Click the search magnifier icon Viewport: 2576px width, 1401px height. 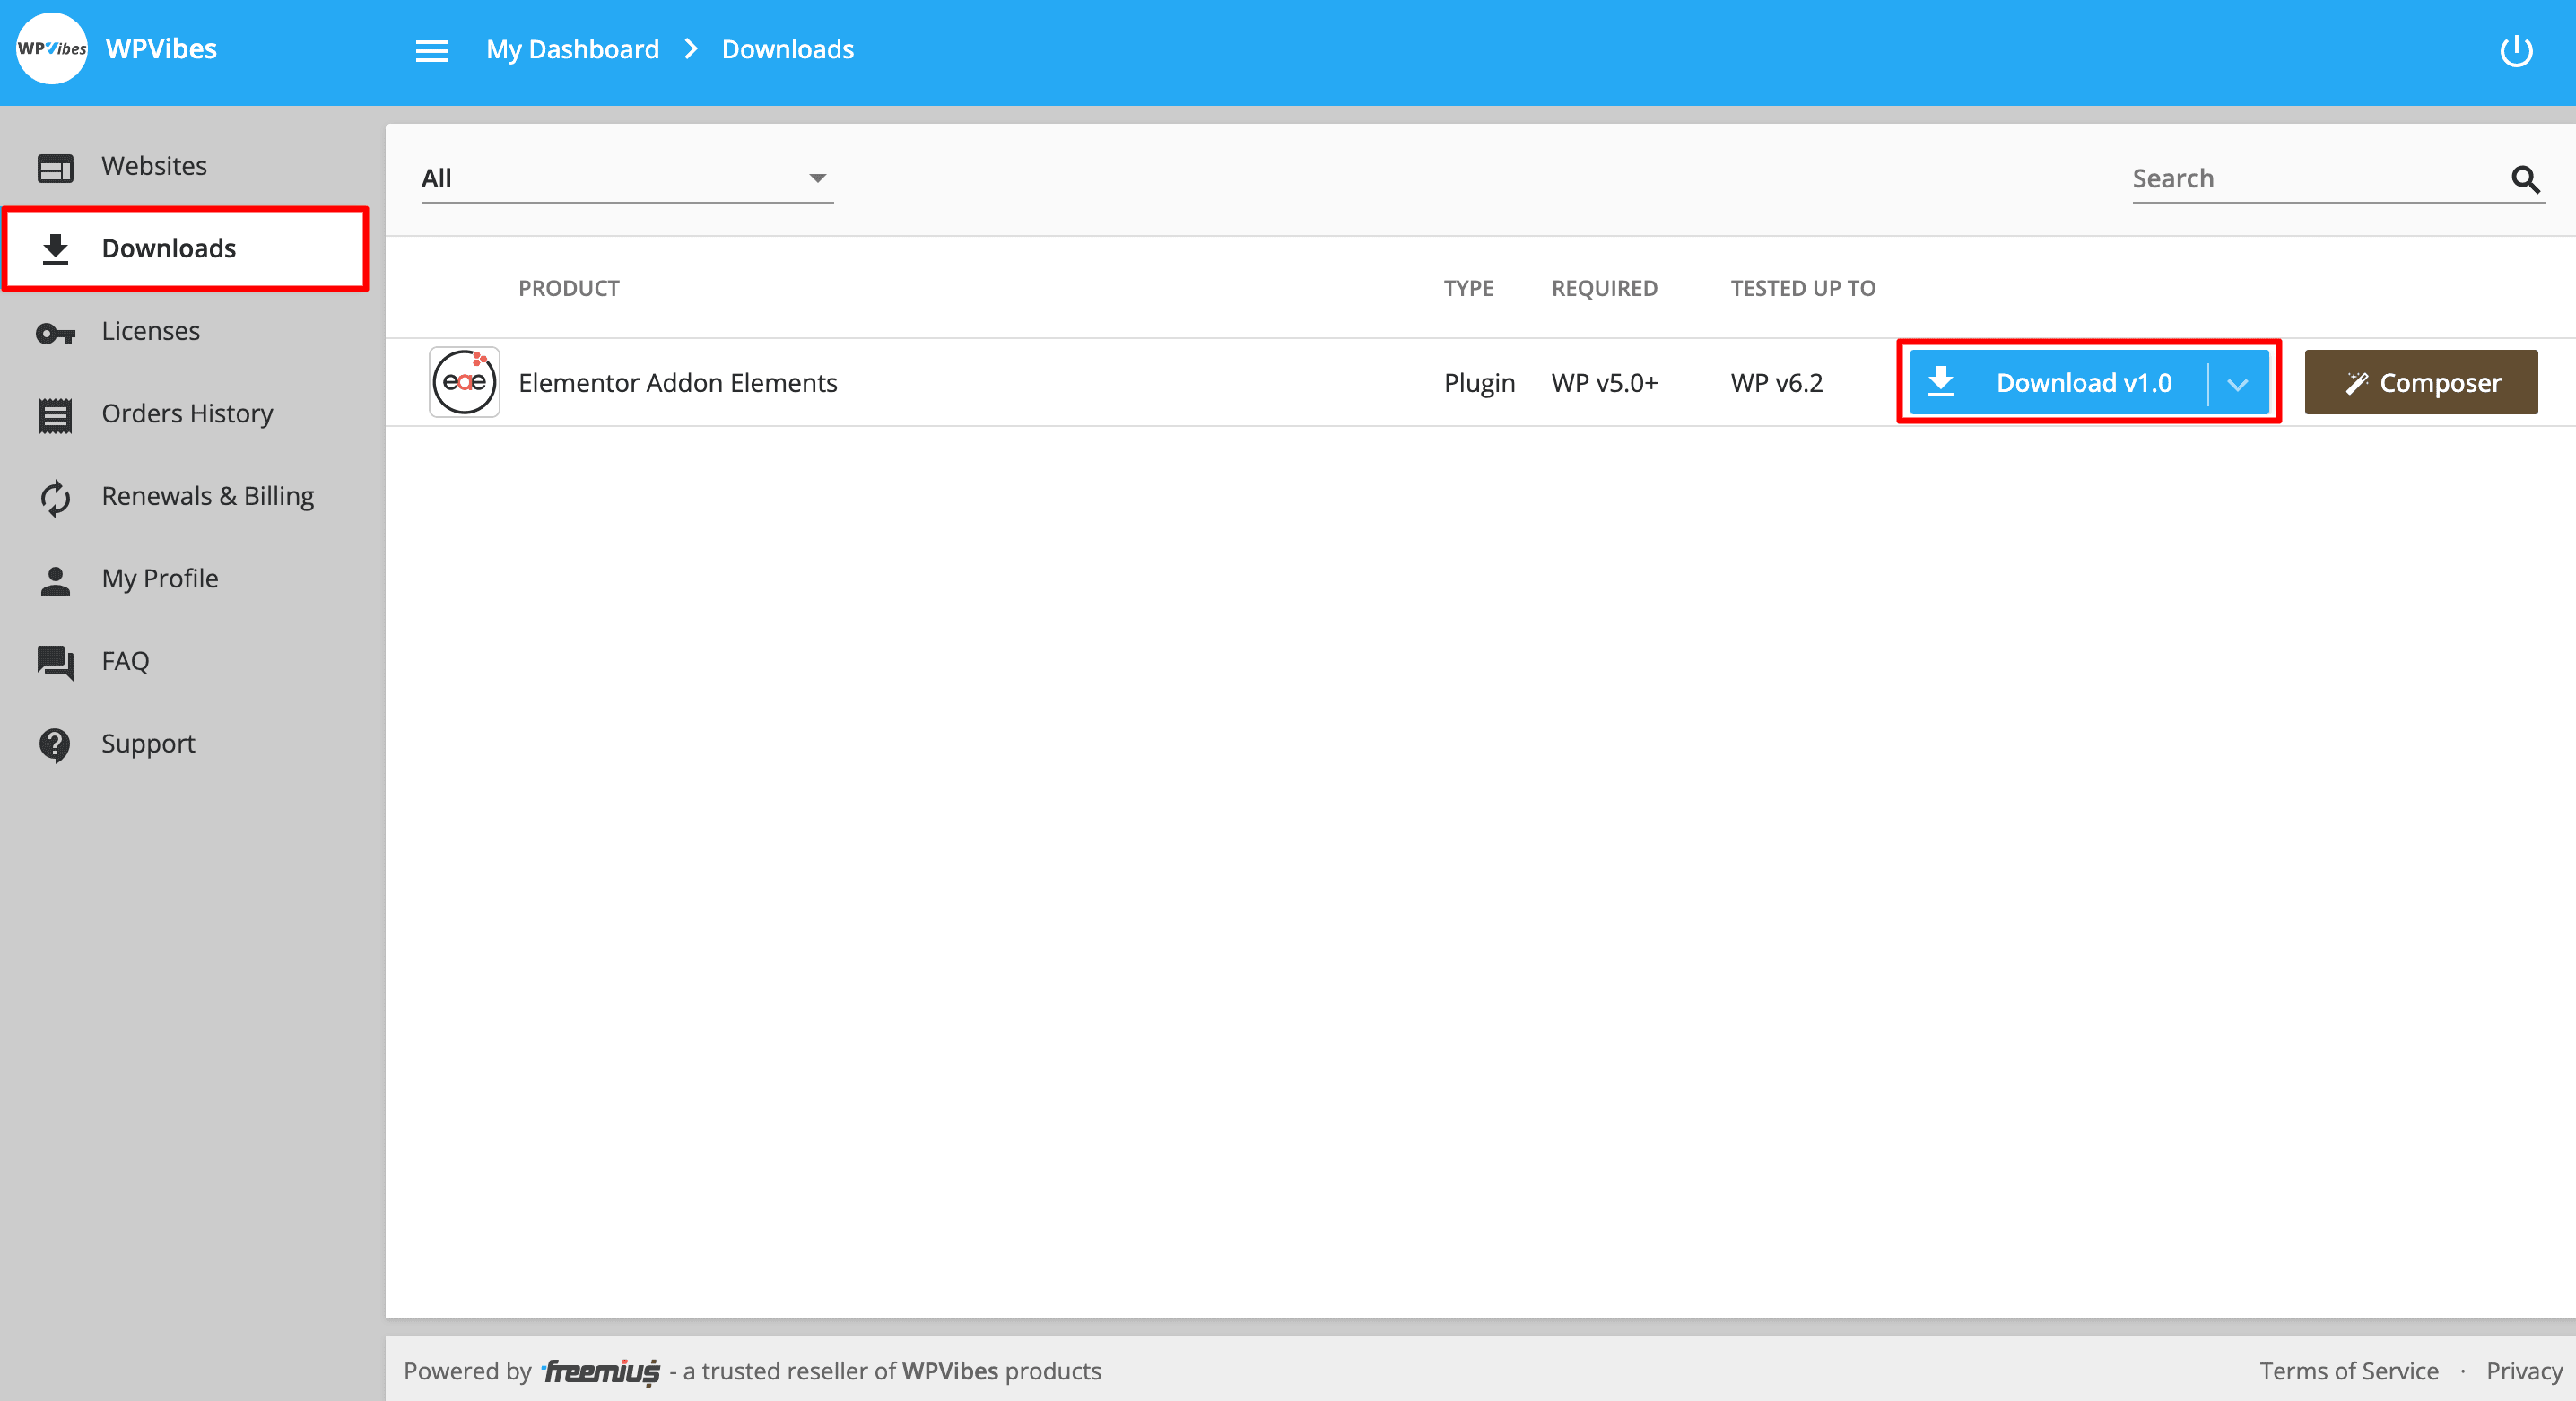point(2524,178)
